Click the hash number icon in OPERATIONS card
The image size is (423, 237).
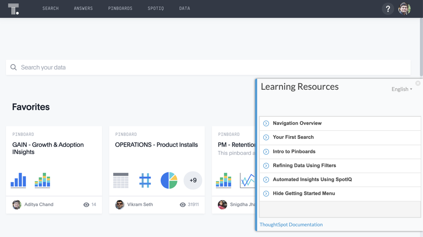145,180
